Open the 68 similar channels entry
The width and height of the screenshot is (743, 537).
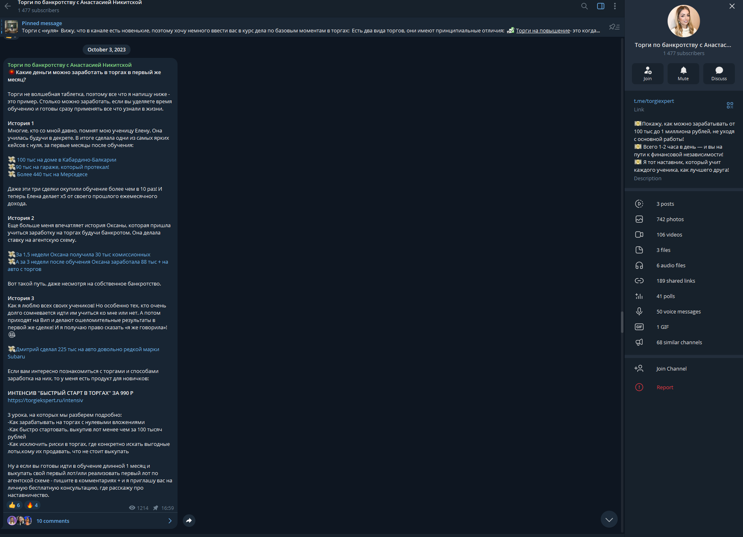coord(683,342)
